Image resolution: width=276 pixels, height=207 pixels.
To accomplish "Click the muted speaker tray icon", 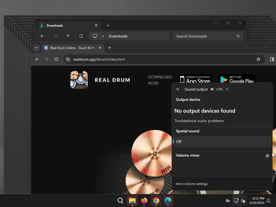I will tap(243, 201).
